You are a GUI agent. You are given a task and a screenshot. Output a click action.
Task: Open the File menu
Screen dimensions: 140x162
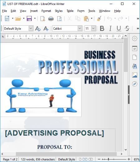pyautogui.click(x=4, y=11)
